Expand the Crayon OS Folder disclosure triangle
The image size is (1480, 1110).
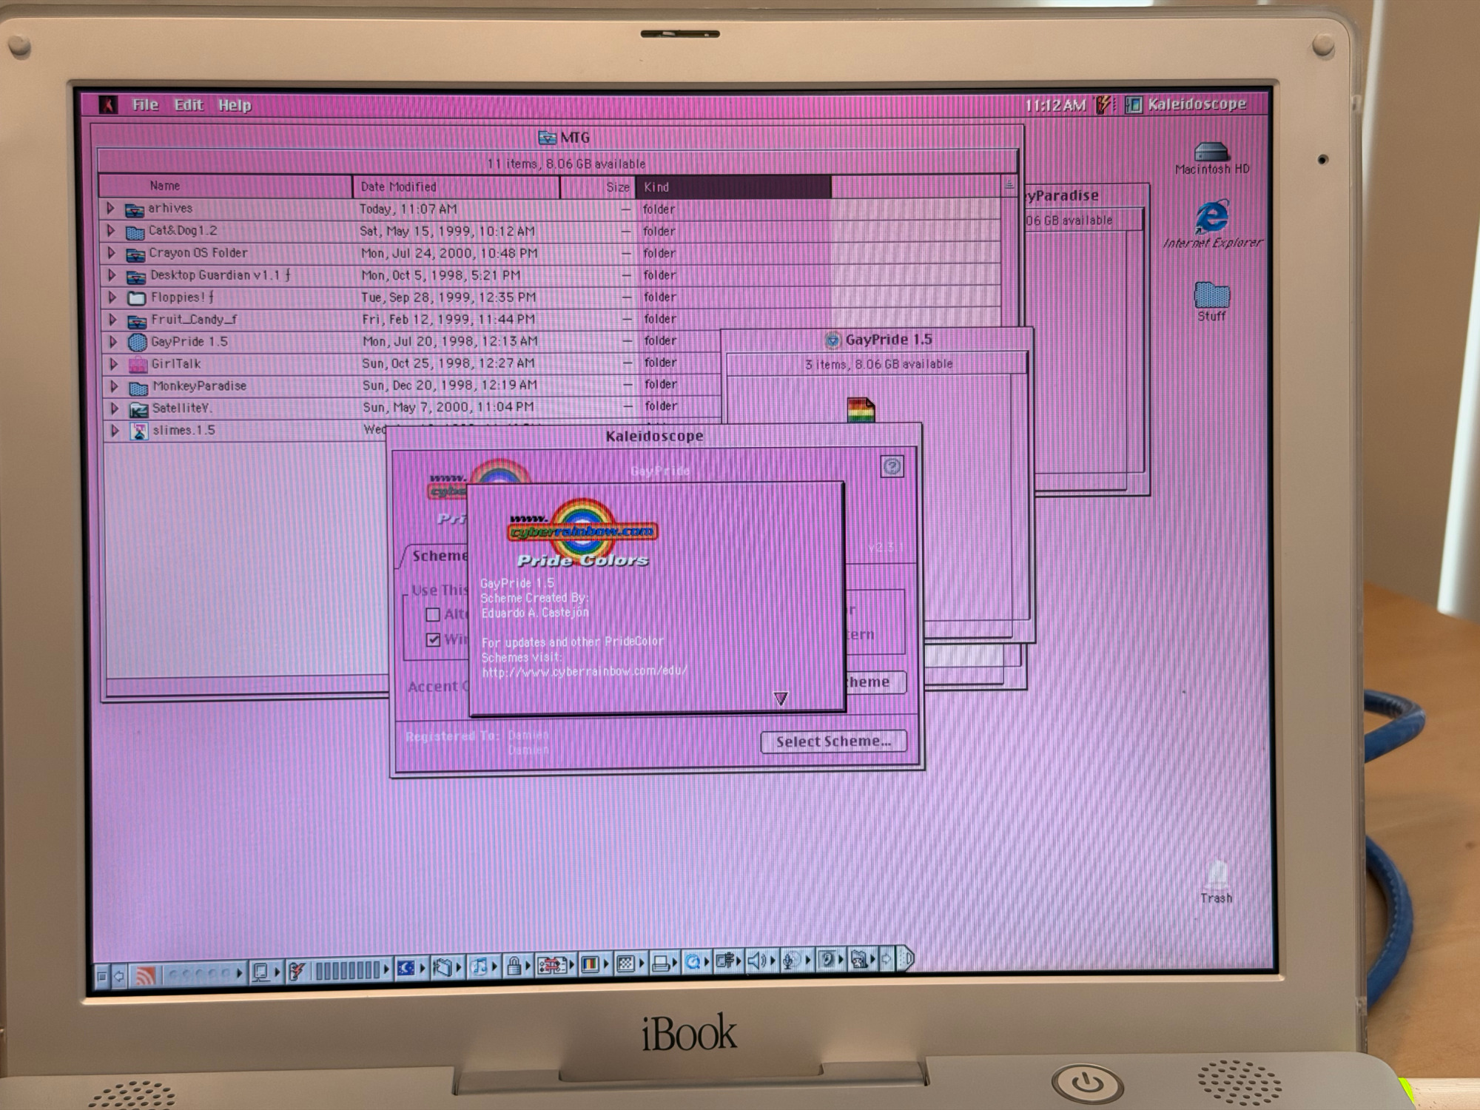tap(112, 253)
